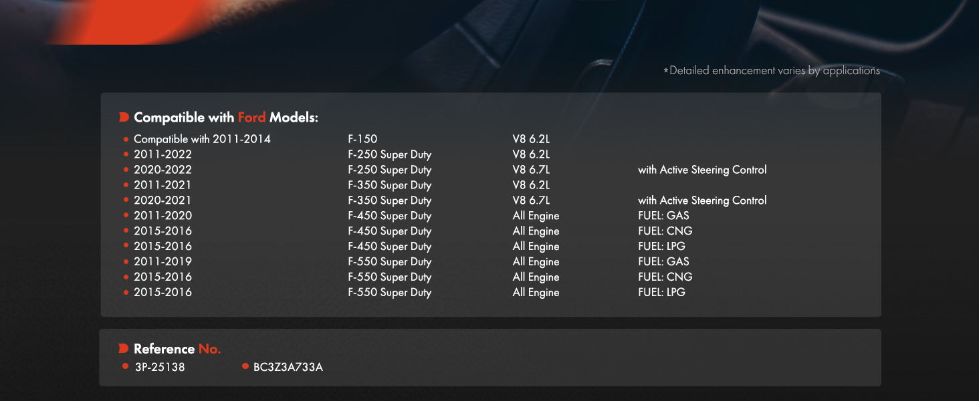The image size is (979, 401).
Task: Click FUEL: CNG in the F-550 Super Duty row
Action: point(665,277)
